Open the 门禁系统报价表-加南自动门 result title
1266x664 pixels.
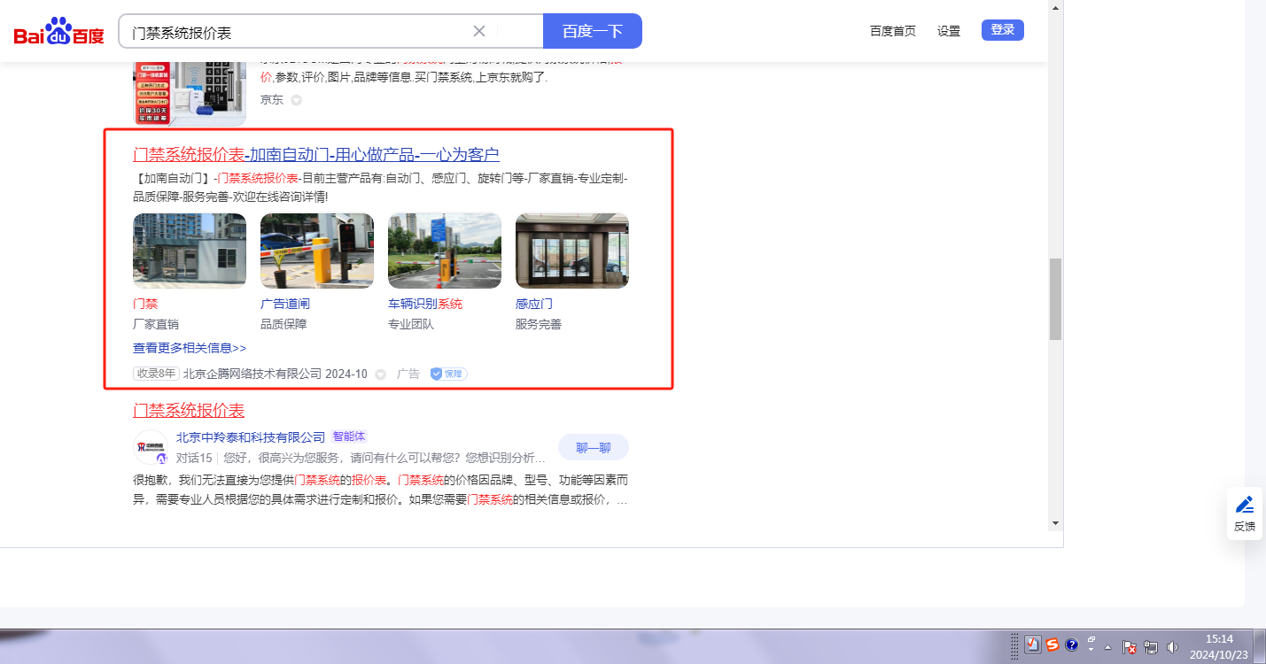pyautogui.click(x=316, y=155)
